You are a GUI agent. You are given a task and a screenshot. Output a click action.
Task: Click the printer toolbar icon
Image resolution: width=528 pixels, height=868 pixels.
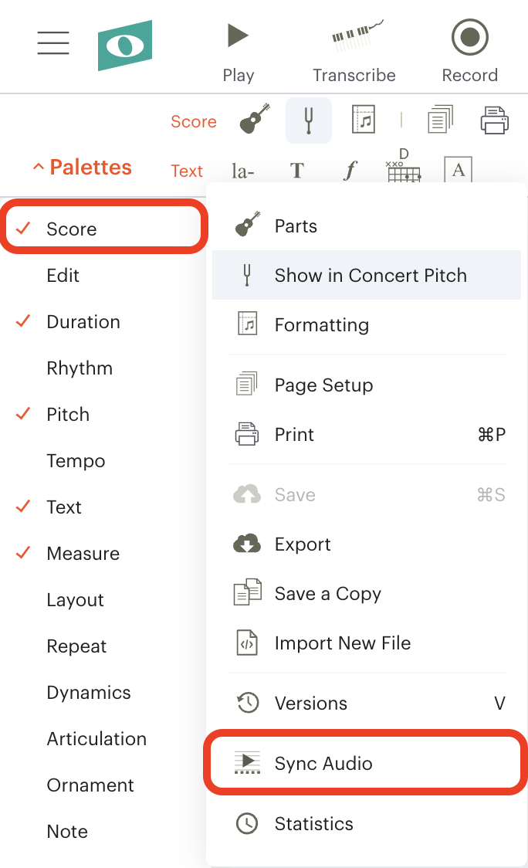(494, 120)
